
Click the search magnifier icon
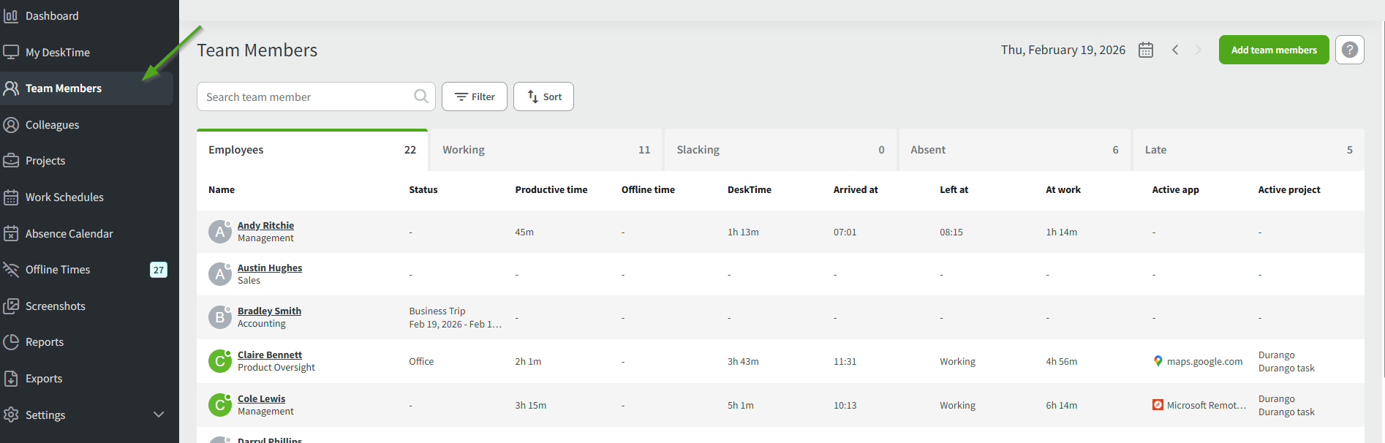click(x=421, y=96)
